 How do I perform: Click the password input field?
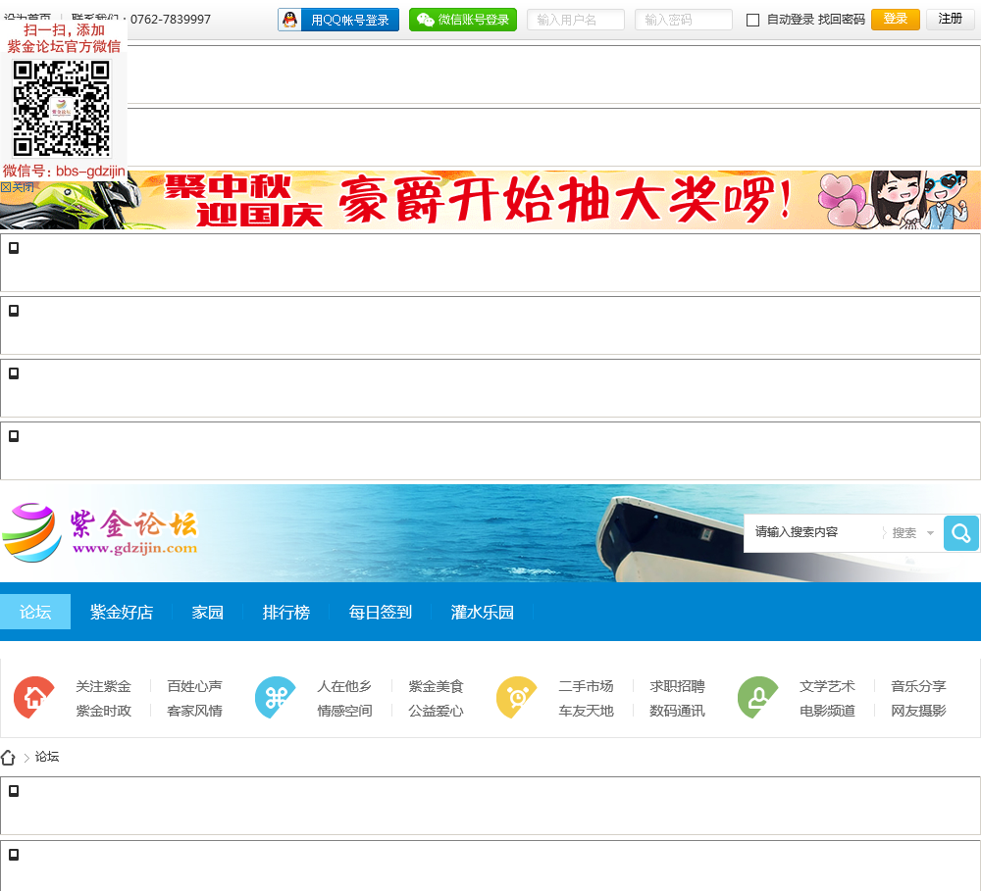[x=683, y=20]
